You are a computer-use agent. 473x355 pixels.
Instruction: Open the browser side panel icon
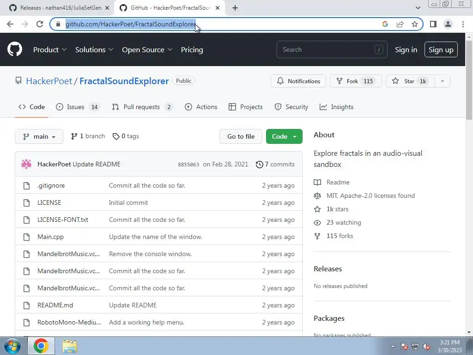pos(433,24)
